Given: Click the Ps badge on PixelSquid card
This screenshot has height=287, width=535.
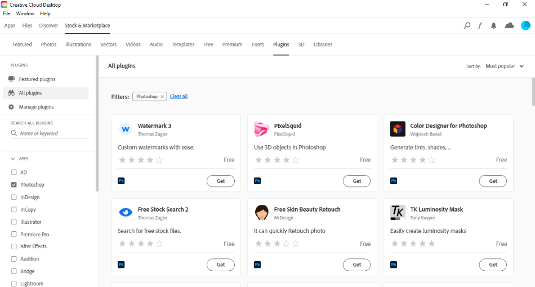Looking at the screenshot, I should tap(257, 181).
